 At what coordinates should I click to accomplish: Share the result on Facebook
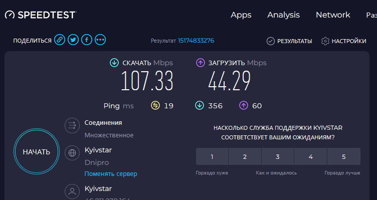[x=87, y=40]
